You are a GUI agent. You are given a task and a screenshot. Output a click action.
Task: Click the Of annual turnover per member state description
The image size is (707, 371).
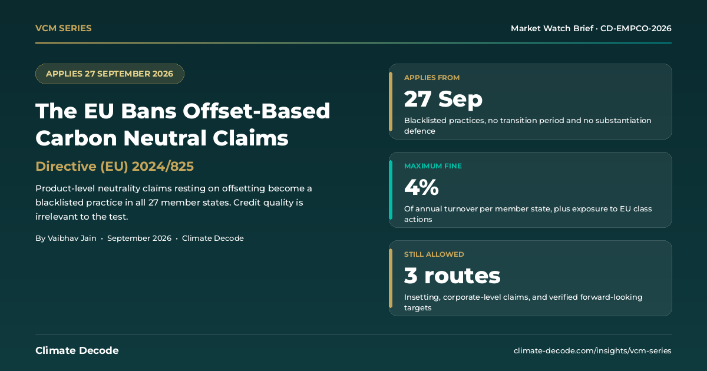528,214
